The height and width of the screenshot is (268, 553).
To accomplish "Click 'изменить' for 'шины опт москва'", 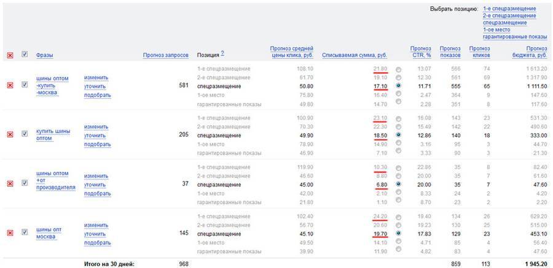I will click(96, 226).
